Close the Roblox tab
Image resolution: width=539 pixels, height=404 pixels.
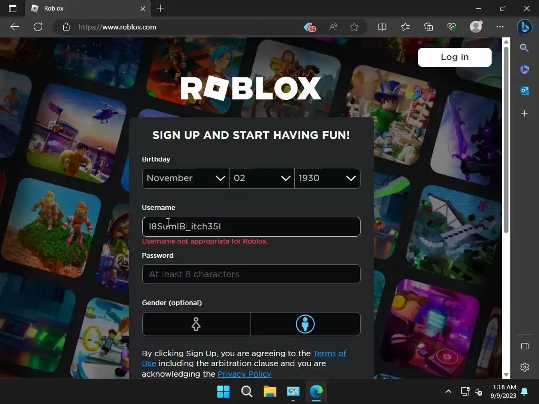(x=143, y=8)
